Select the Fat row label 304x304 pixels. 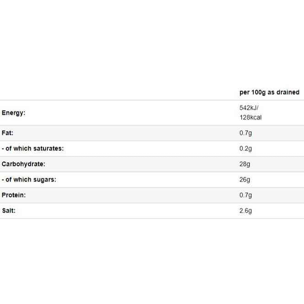(8, 133)
